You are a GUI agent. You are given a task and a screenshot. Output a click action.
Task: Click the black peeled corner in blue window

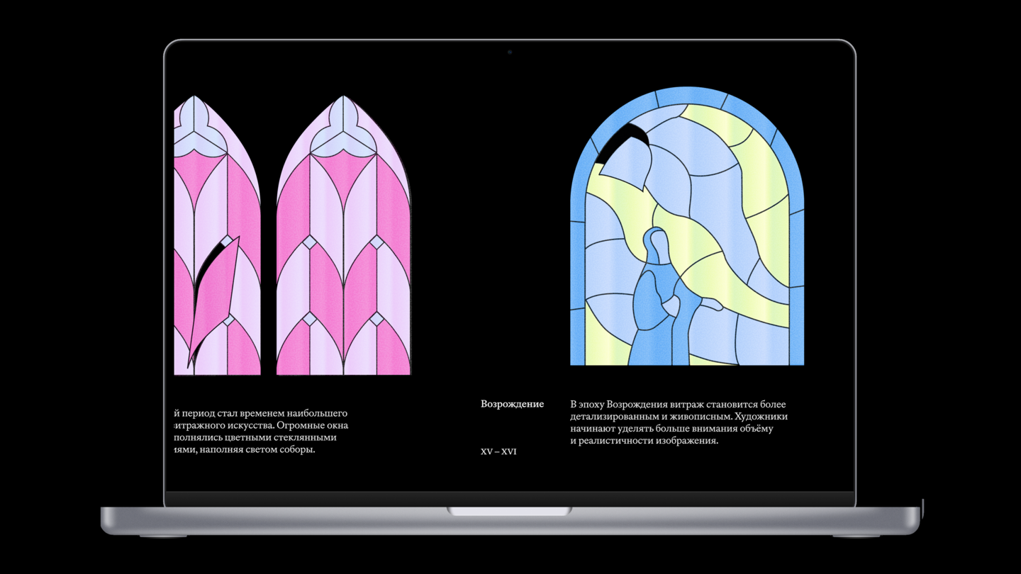(621, 142)
